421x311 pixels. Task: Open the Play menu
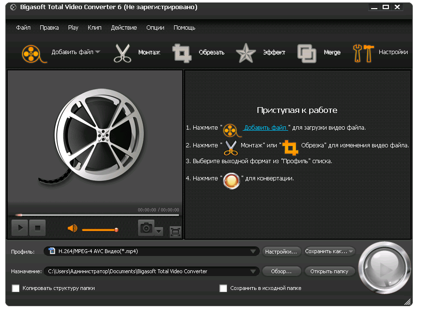click(x=73, y=28)
